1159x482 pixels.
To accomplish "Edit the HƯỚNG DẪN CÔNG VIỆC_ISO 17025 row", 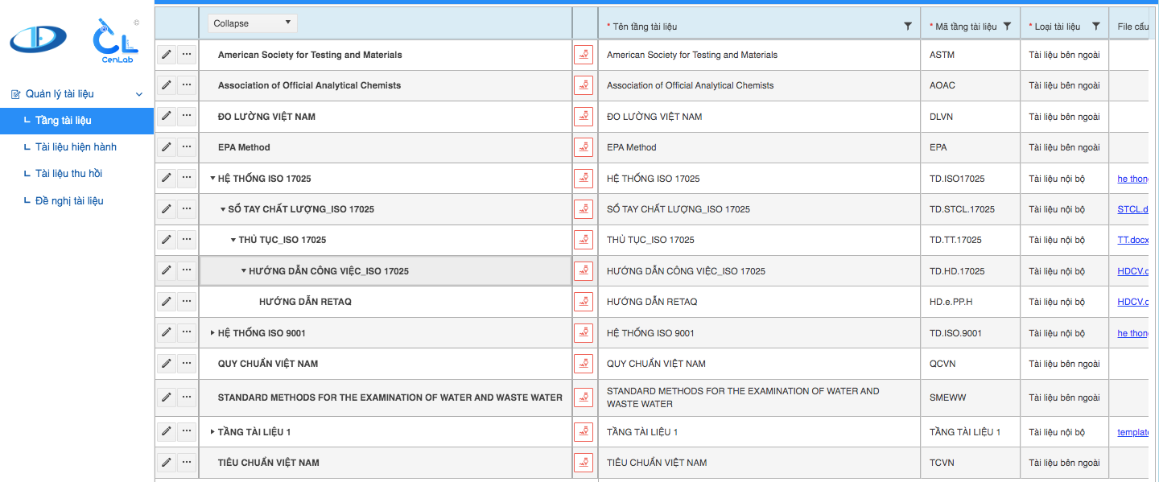I will tap(167, 271).
